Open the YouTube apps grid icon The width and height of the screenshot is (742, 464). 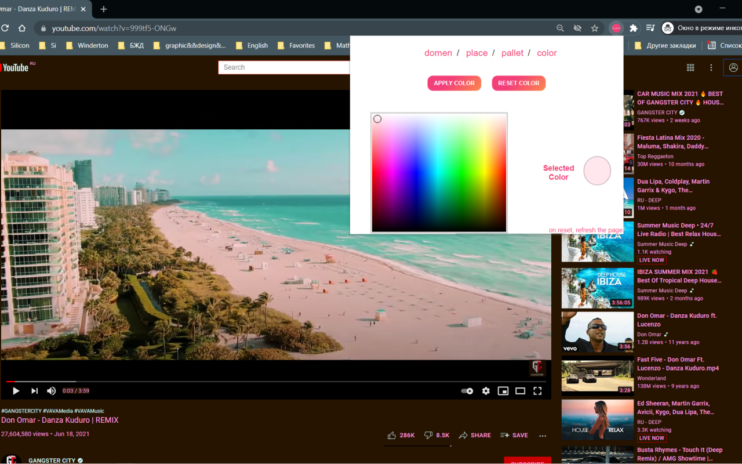point(690,67)
